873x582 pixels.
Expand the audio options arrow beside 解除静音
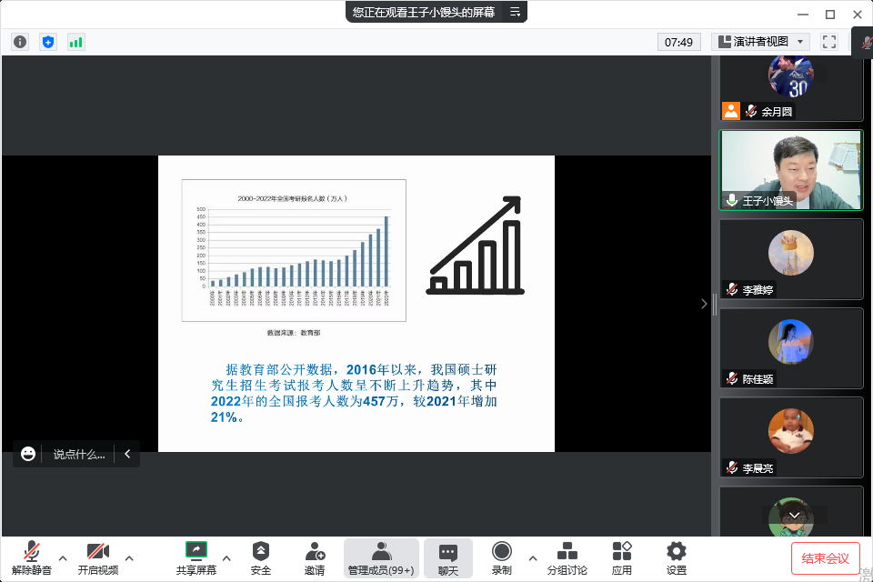click(x=63, y=557)
